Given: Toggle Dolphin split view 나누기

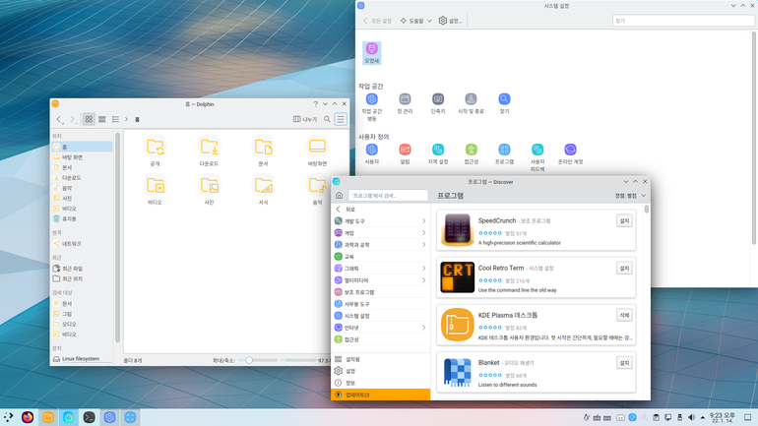Looking at the screenshot, I should [305, 119].
